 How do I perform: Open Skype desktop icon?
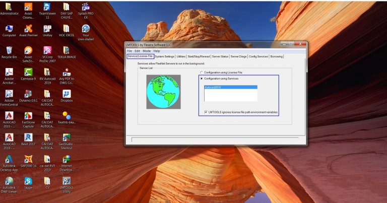28,183
